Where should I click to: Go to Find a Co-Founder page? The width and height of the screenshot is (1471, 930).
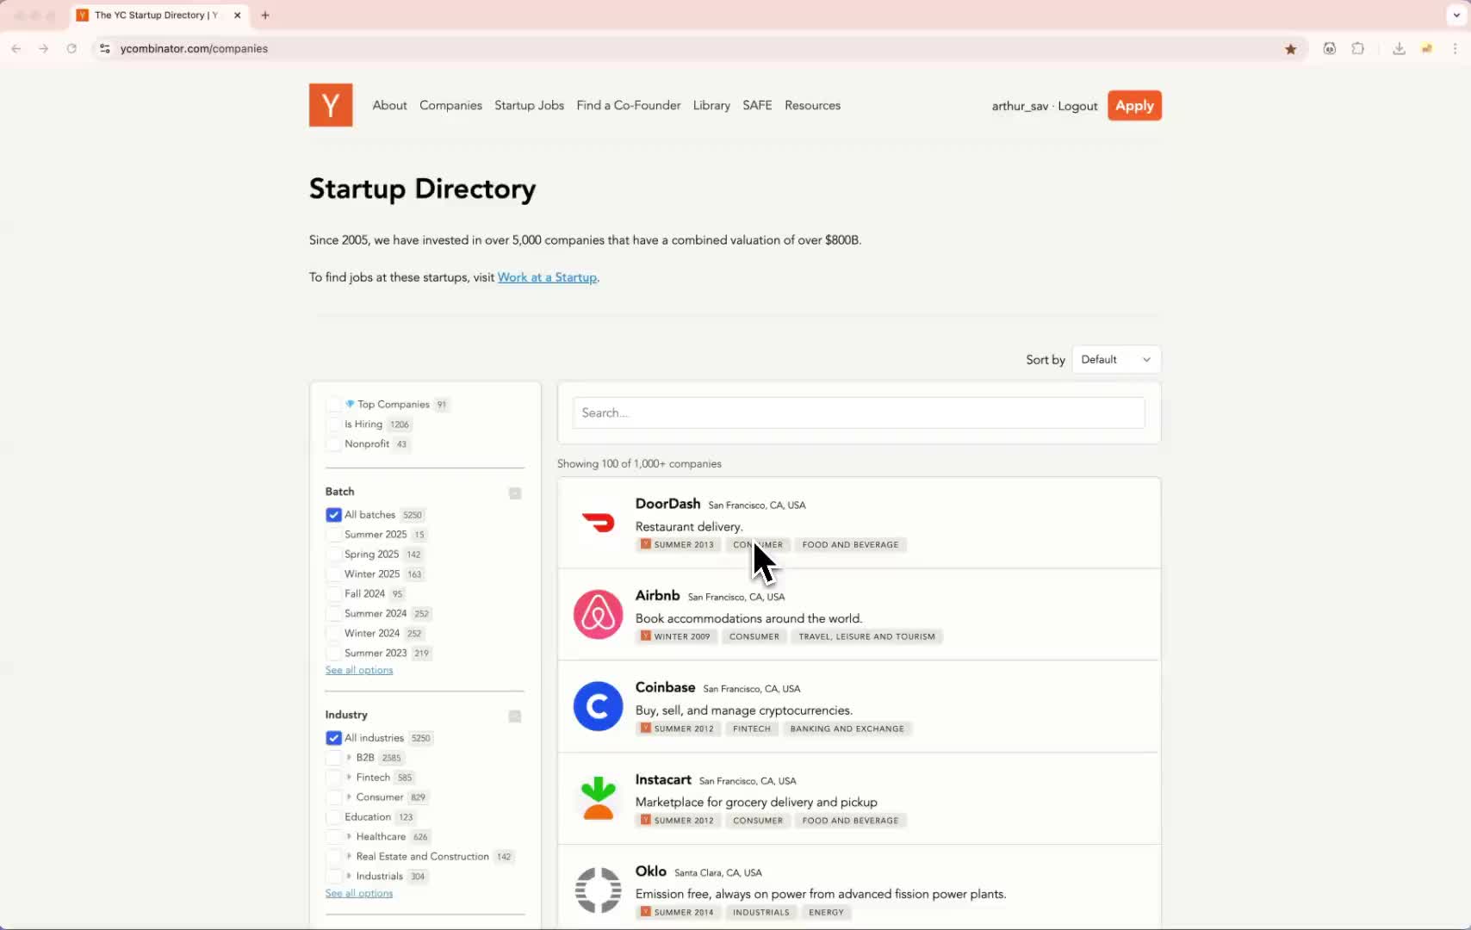pos(628,105)
